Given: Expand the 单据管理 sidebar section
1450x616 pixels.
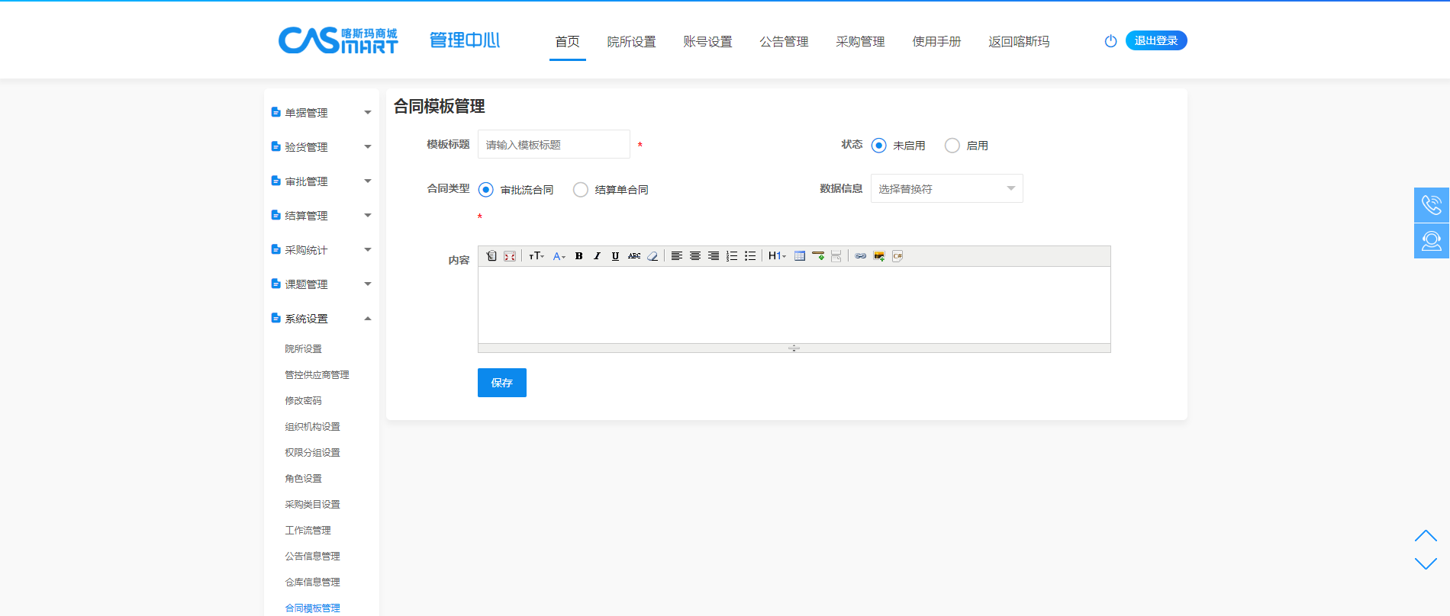Looking at the screenshot, I should [321, 113].
